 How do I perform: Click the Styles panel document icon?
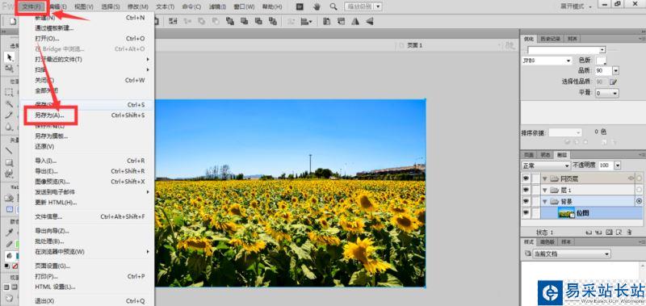pos(528,254)
